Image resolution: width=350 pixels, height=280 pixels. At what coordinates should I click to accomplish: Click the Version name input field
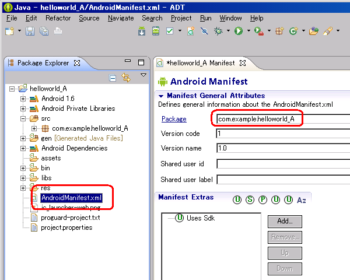coord(283,148)
